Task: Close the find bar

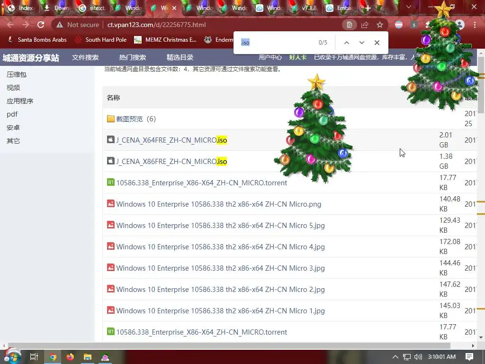Action: tap(377, 43)
